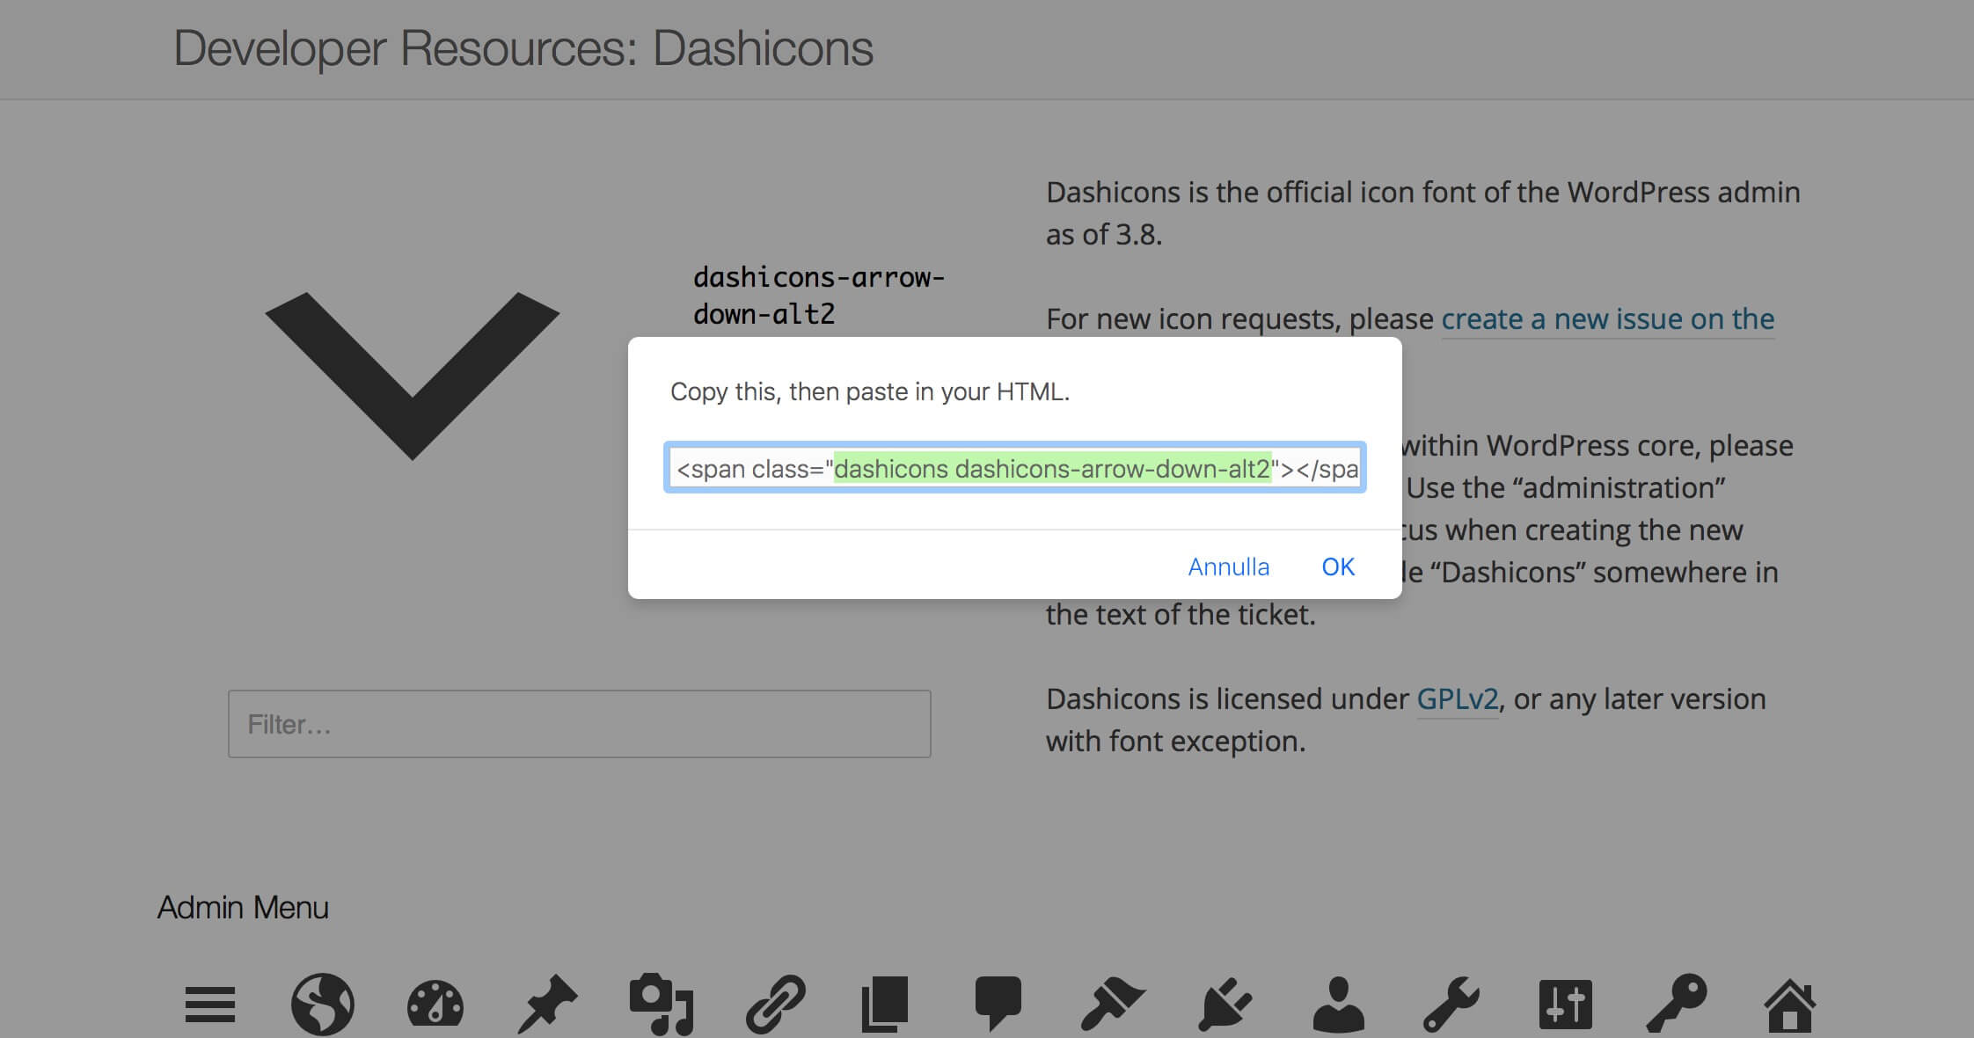
Task: Choose the plug plugins dashicon
Action: click(1225, 1004)
